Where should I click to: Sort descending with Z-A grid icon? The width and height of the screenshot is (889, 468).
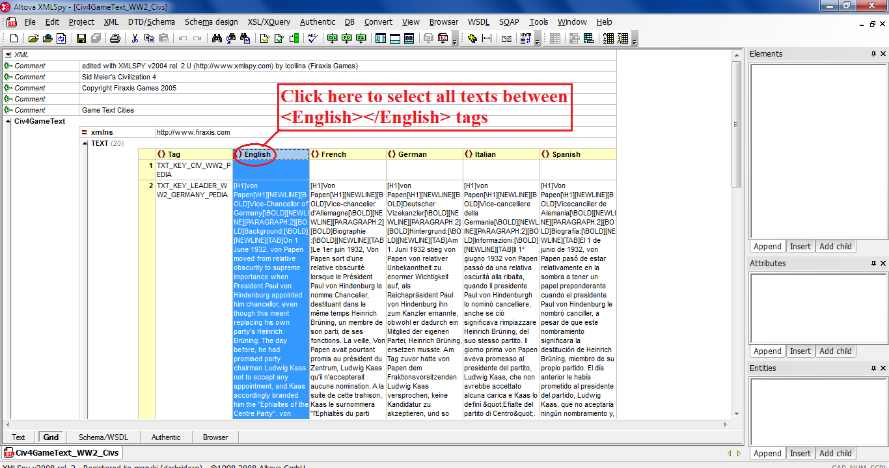click(623, 38)
